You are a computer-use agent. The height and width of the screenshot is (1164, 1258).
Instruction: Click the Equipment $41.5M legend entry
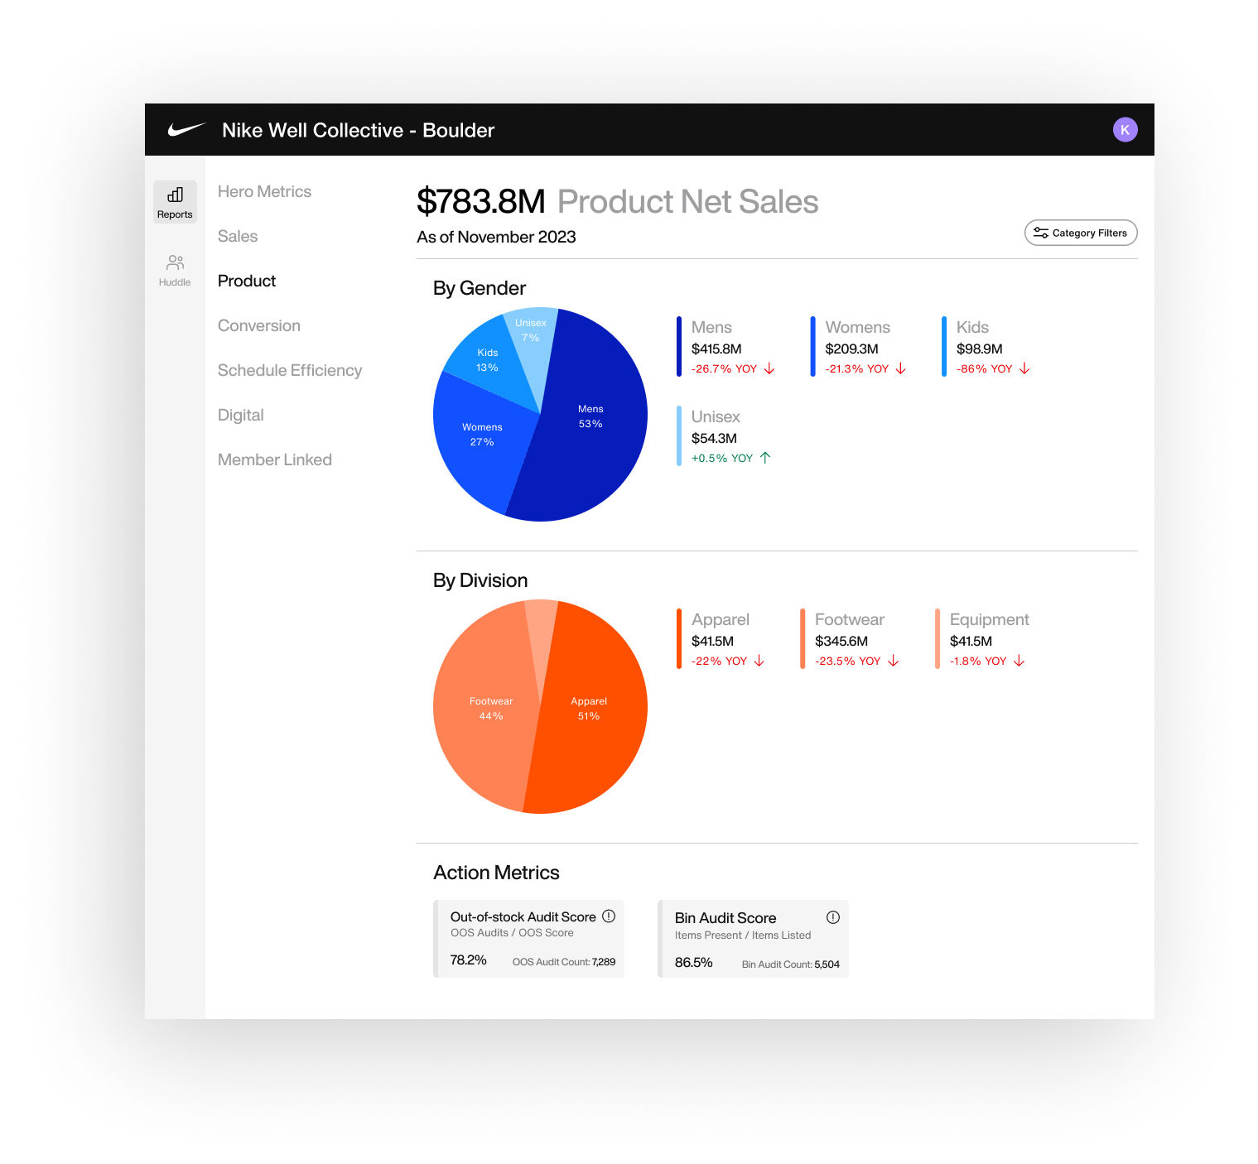pos(983,639)
